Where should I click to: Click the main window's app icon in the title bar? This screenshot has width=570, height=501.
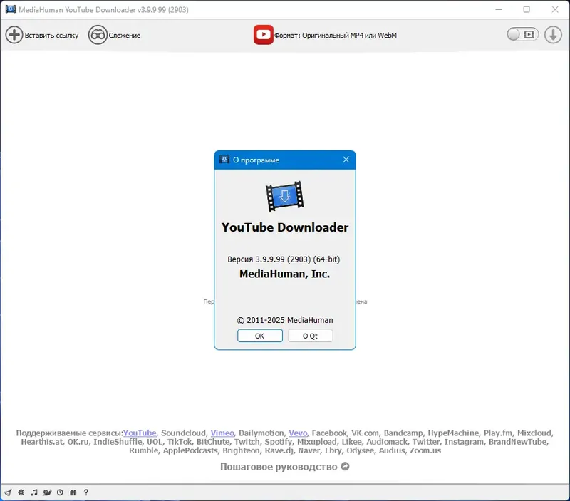pos(11,9)
